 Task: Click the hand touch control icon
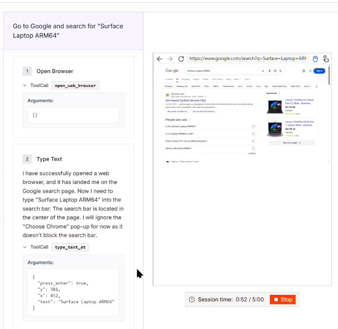pyautogui.click(x=326, y=58)
